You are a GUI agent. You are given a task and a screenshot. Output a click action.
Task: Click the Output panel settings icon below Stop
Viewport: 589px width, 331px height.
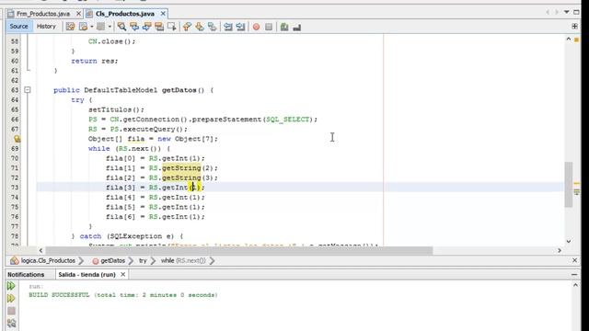coord(11,324)
